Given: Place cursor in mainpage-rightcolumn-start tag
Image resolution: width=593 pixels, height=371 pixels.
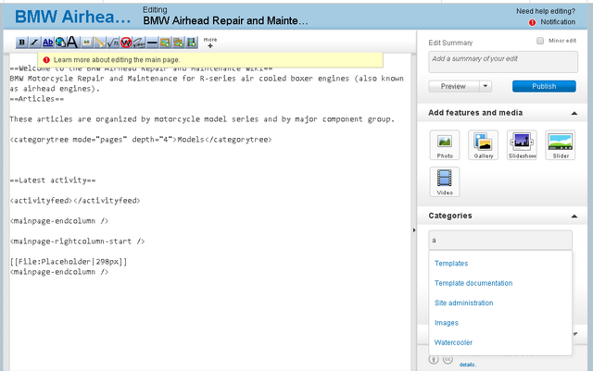Looking at the screenshot, I should [x=77, y=241].
